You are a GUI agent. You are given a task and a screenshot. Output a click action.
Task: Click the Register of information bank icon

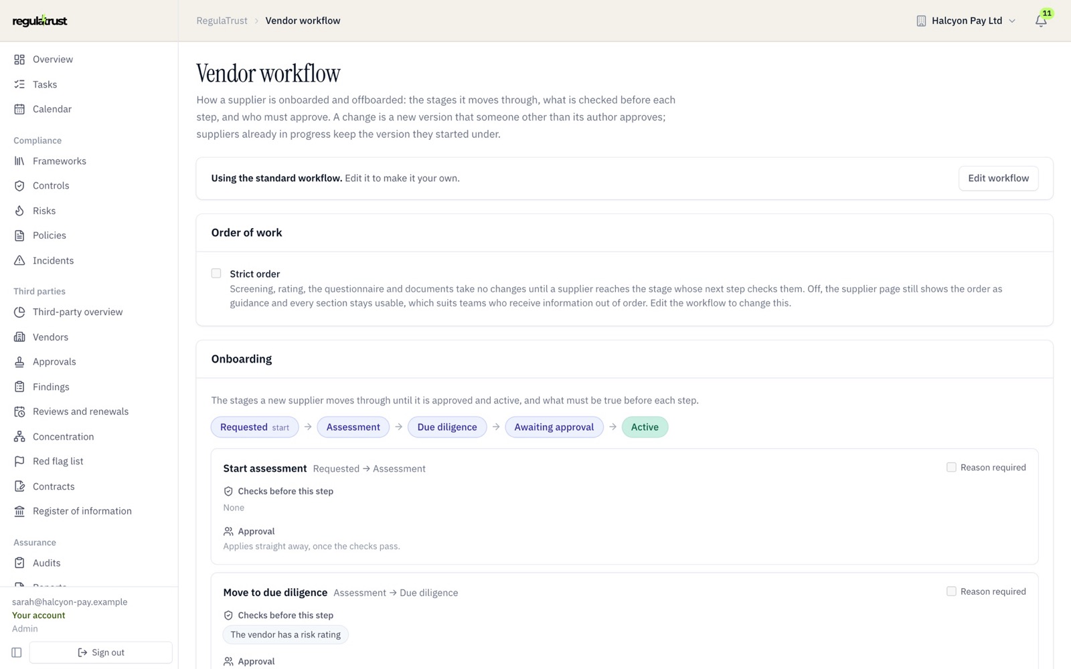[19, 511]
